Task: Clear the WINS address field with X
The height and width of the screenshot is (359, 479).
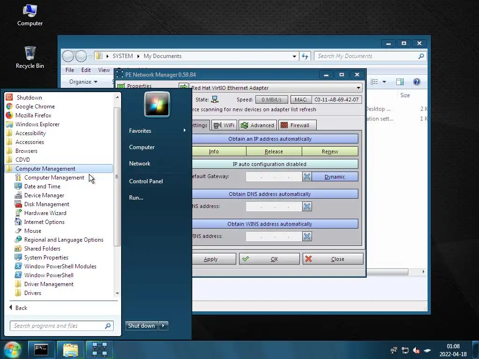Action: coord(307,236)
